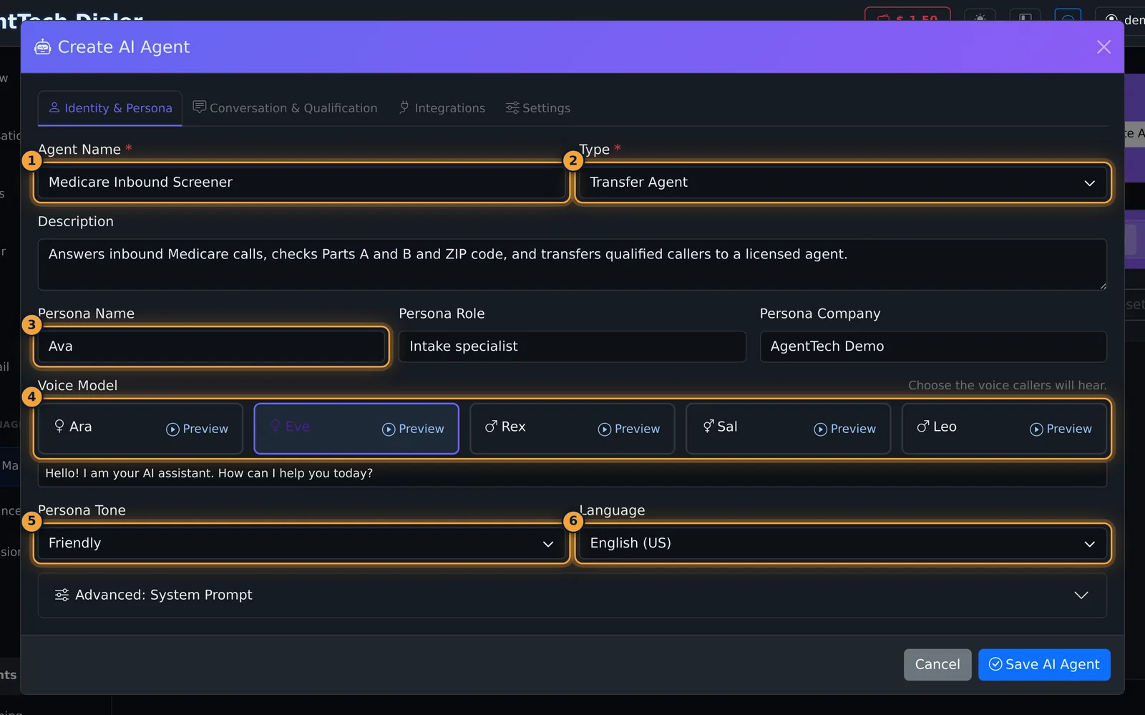The height and width of the screenshot is (715, 1145).
Task: Expand the Advanced: System Prompt section
Action: [x=572, y=595]
